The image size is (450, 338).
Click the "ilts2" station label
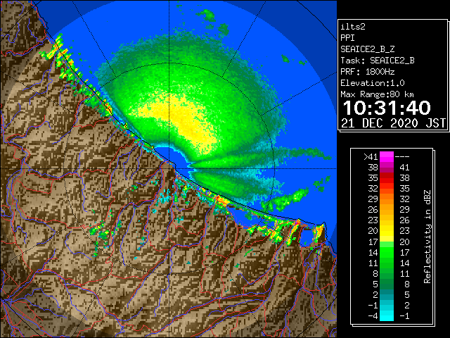[353, 27]
